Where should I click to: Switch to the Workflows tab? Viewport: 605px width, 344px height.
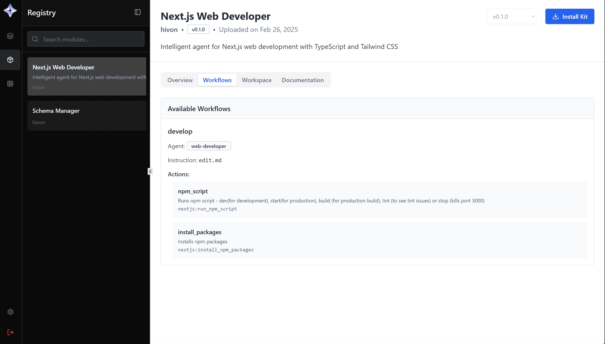[217, 80]
